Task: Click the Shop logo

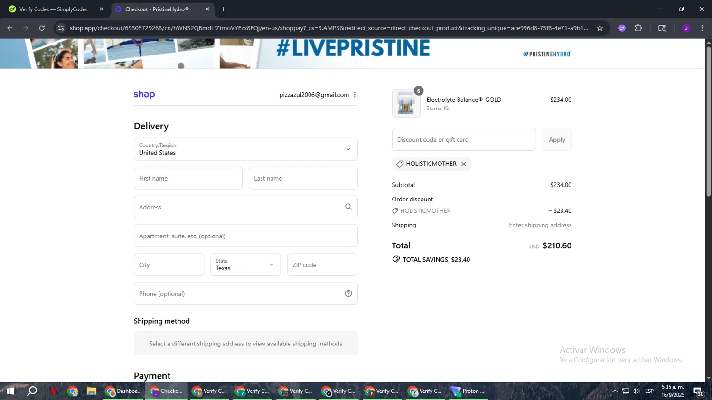Action: [144, 94]
